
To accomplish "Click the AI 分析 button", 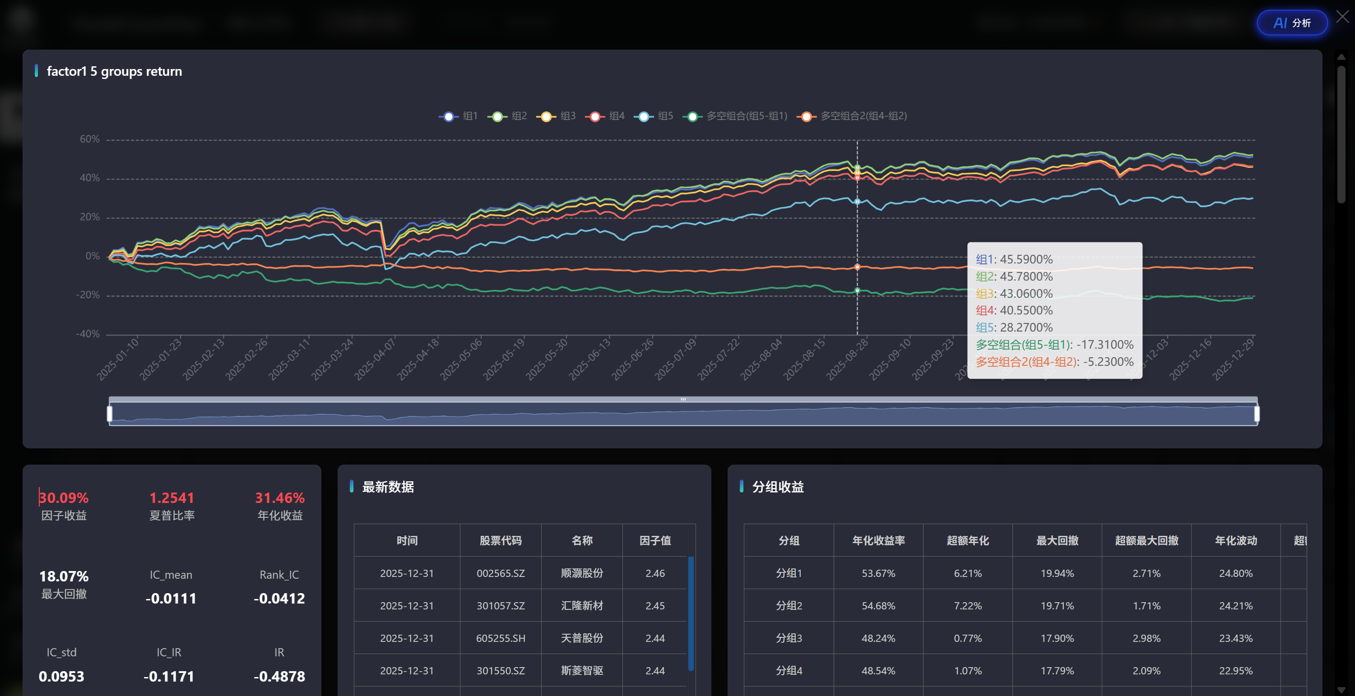I will pyautogui.click(x=1292, y=23).
